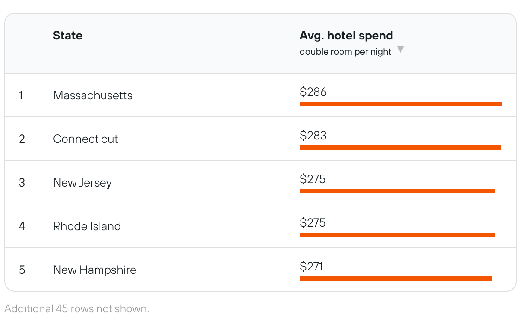Click the $283 hotel spend value
This screenshot has height=320, width=521.
[x=313, y=136]
